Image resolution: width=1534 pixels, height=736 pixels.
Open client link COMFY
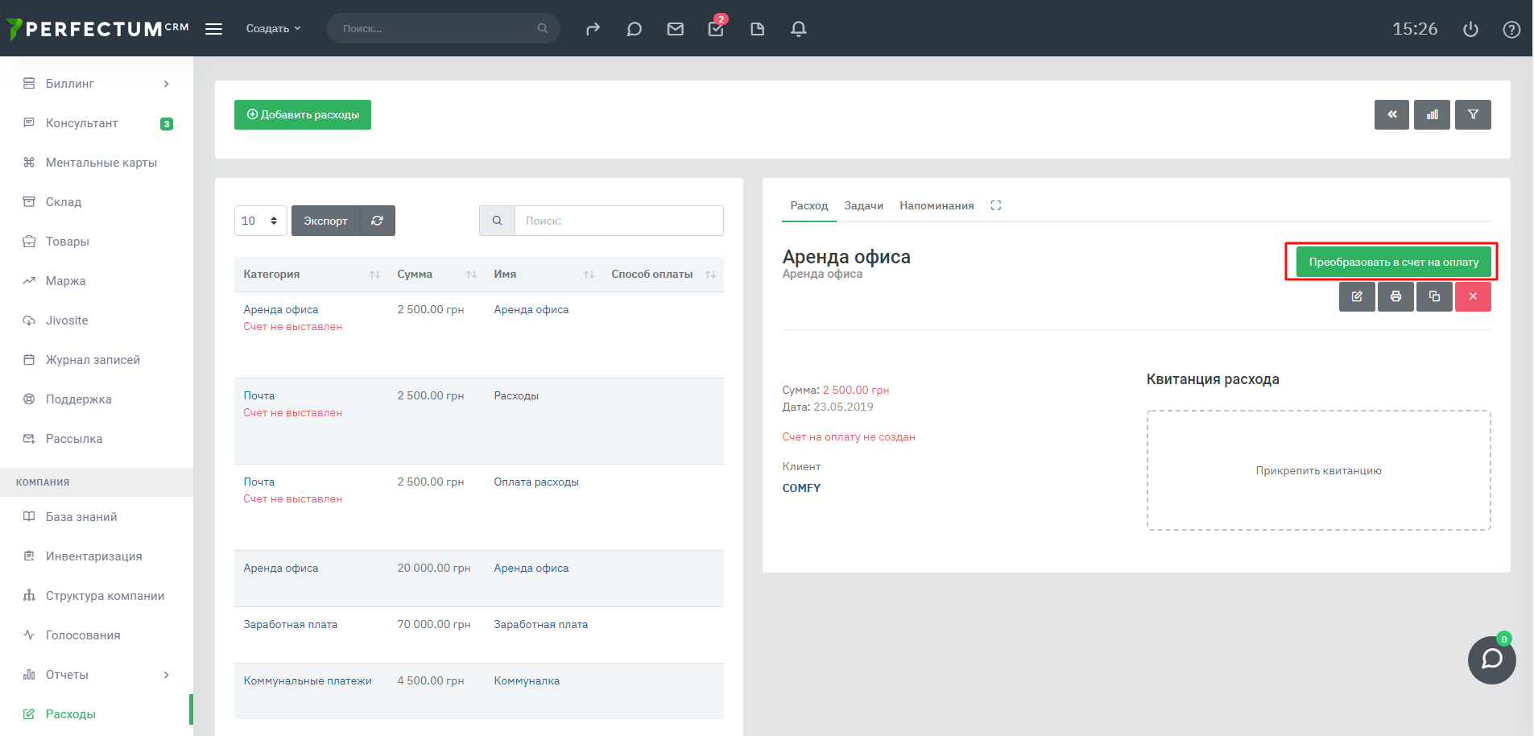801,488
